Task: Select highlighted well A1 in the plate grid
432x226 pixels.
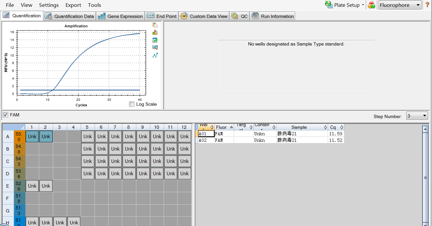Action: click(32, 137)
